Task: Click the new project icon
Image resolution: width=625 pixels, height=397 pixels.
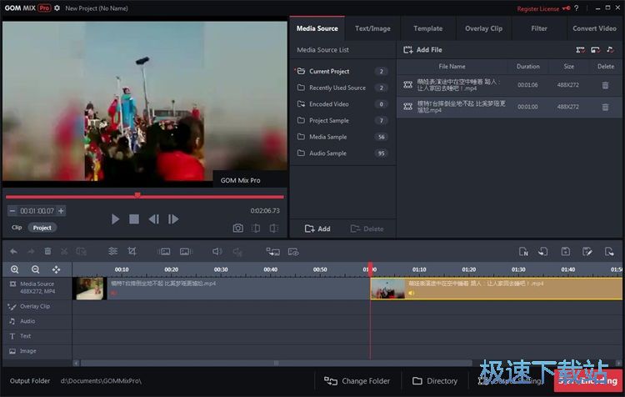Action: [523, 251]
